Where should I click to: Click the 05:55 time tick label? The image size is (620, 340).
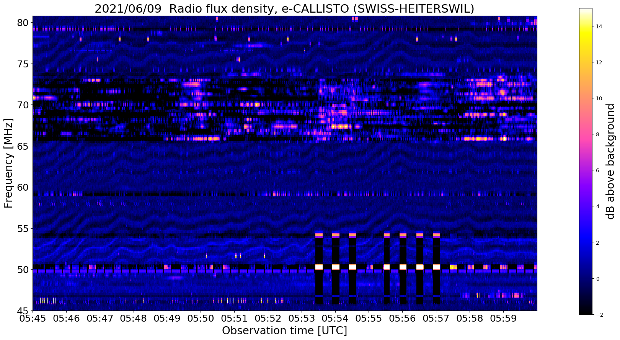pyautogui.click(x=369, y=319)
